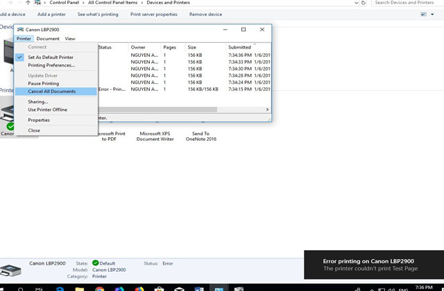
Task: Sort queue by Size column header
Action: (x=205, y=47)
